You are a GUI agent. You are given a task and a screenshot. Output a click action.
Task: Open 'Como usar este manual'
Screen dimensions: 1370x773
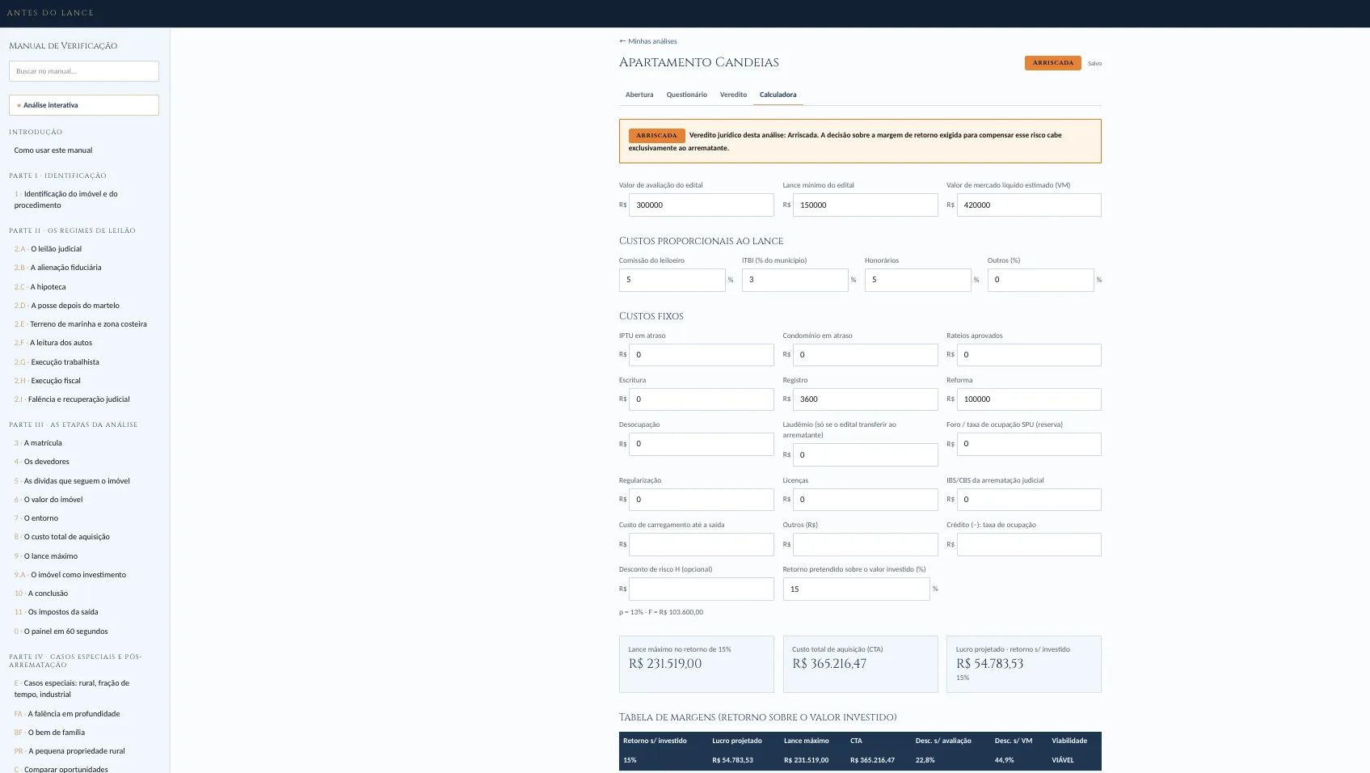point(53,150)
